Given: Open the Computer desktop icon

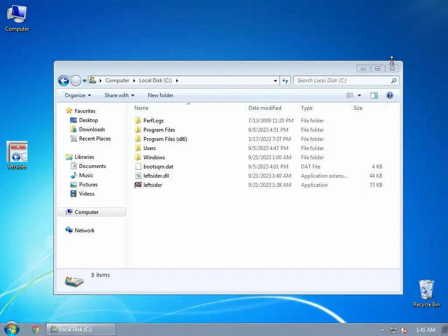Looking at the screenshot, I should pyautogui.click(x=17, y=18).
